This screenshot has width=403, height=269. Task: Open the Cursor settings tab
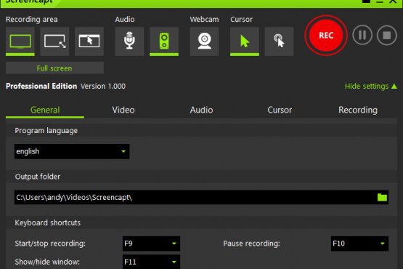coord(280,111)
